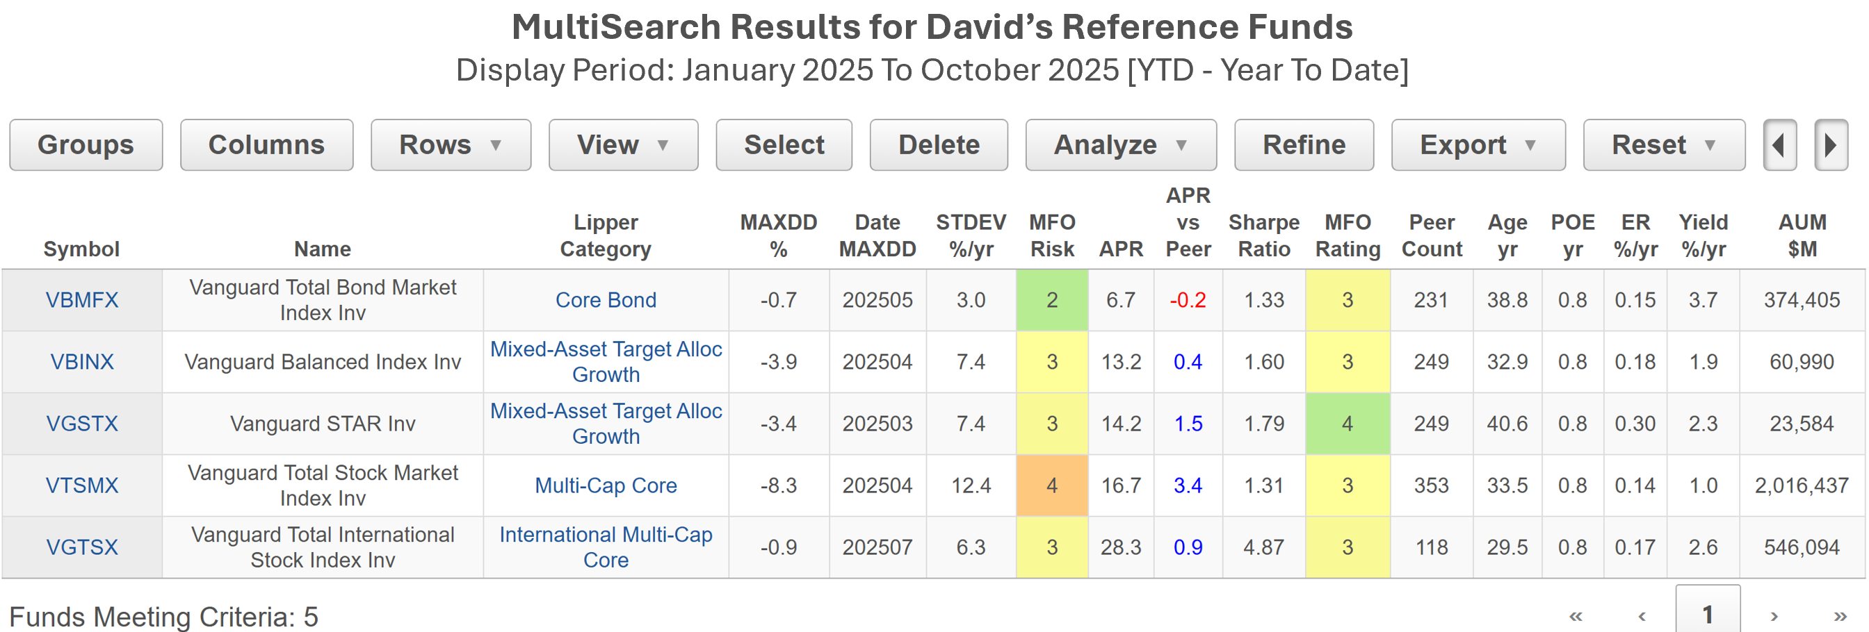Jump to last page of results

tap(1840, 617)
